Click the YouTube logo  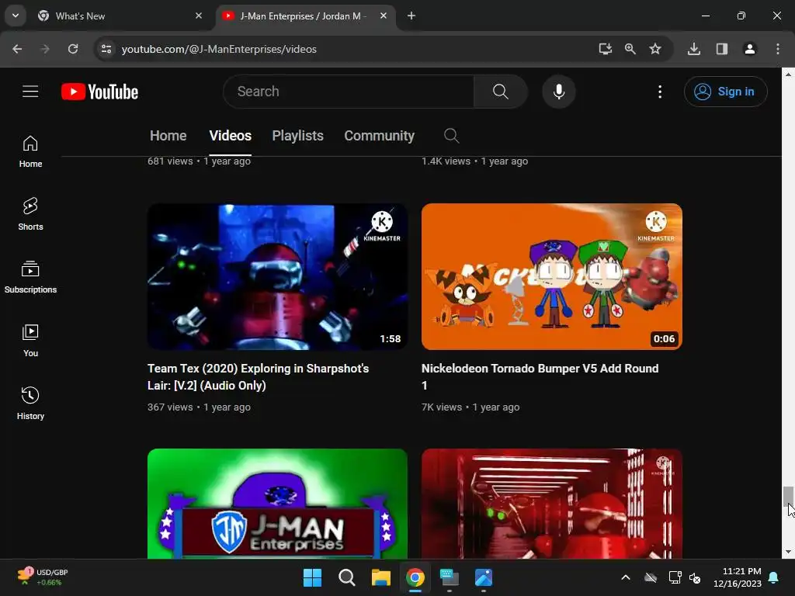100,92
